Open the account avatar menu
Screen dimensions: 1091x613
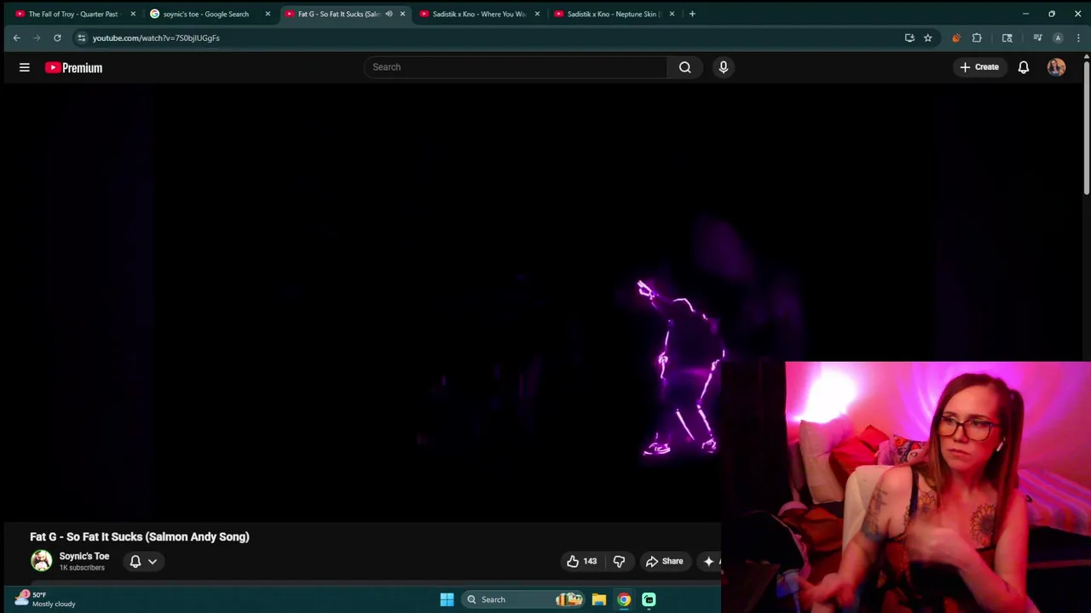[1056, 67]
